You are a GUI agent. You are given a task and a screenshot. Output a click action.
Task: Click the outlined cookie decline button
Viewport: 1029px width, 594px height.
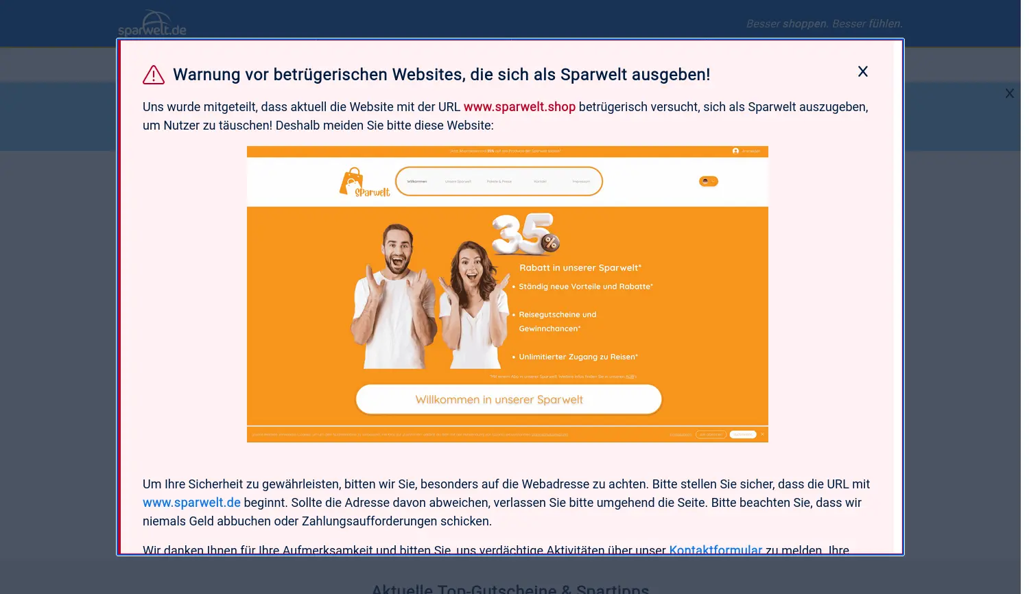click(711, 434)
